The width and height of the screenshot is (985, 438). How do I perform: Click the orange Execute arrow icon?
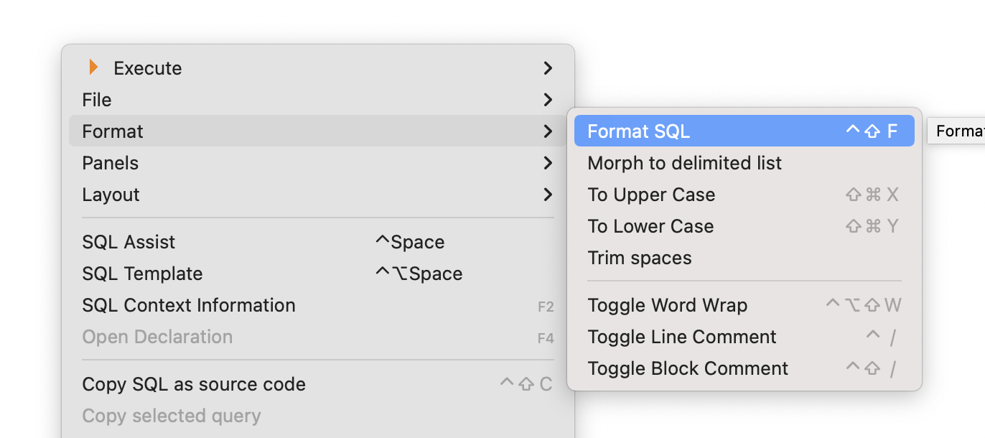pyautogui.click(x=93, y=67)
